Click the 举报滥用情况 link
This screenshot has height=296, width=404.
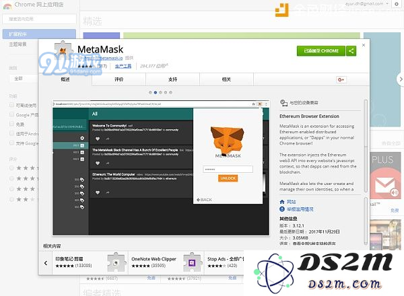[x=300, y=209]
